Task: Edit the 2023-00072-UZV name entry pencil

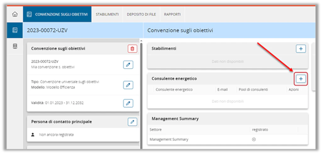Action: (128, 65)
